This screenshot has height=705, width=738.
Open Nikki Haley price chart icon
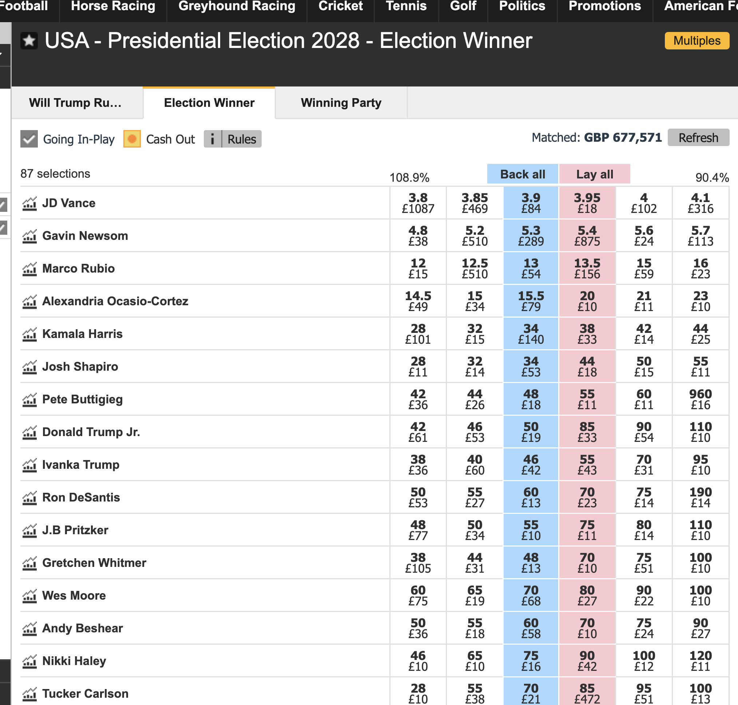[29, 661]
